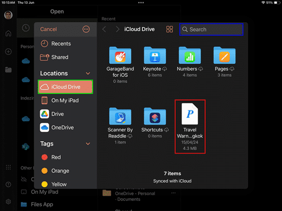Viewport: 282px width, 211px height.
Task: Go back with the left chevron
Action: click(104, 29)
